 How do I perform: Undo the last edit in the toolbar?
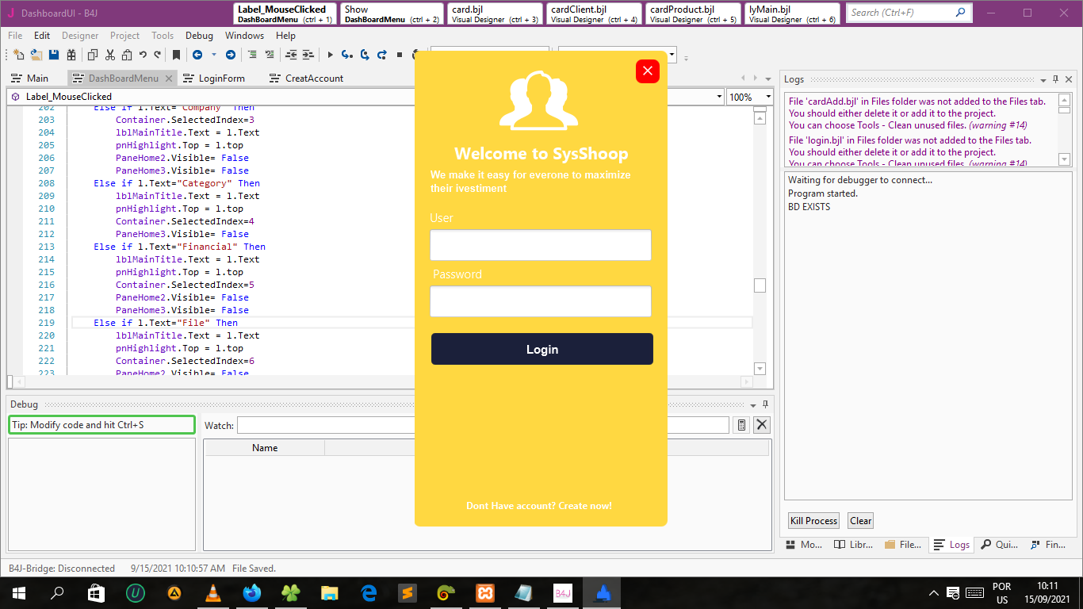click(x=143, y=55)
